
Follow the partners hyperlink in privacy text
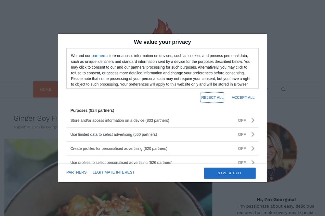coord(99,56)
